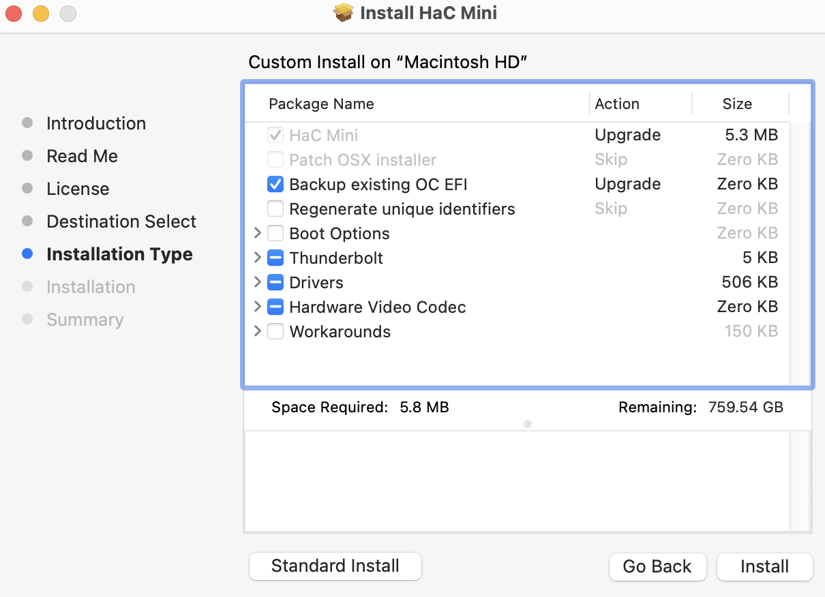This screenshot has width=825, height=597.
Task: Toggle the HaC Mini package checkbox
Action: 275,136
